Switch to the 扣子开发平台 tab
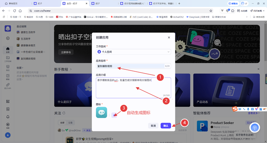The height and width of the screenshot is (143, 267). click(162, 3)
